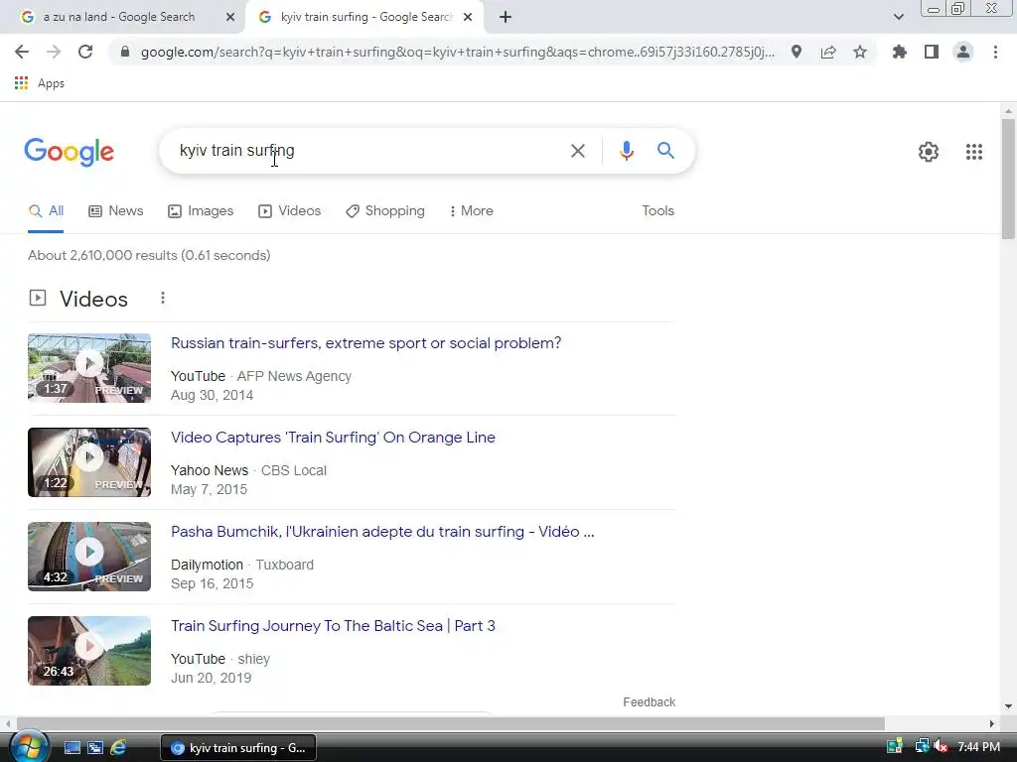The height and width of the screenshot is (762, 1017).
Task: Play the 1:22 Orange Line thumbnail
Action: [x=89, y=462]
